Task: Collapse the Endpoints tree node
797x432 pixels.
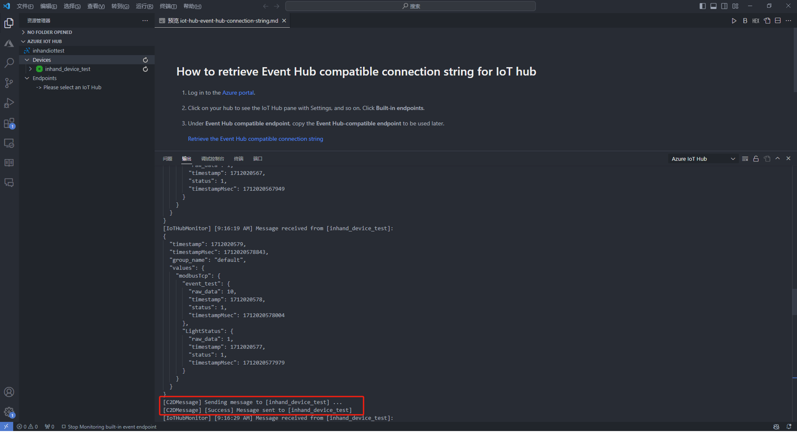Action: click(27, 78)
